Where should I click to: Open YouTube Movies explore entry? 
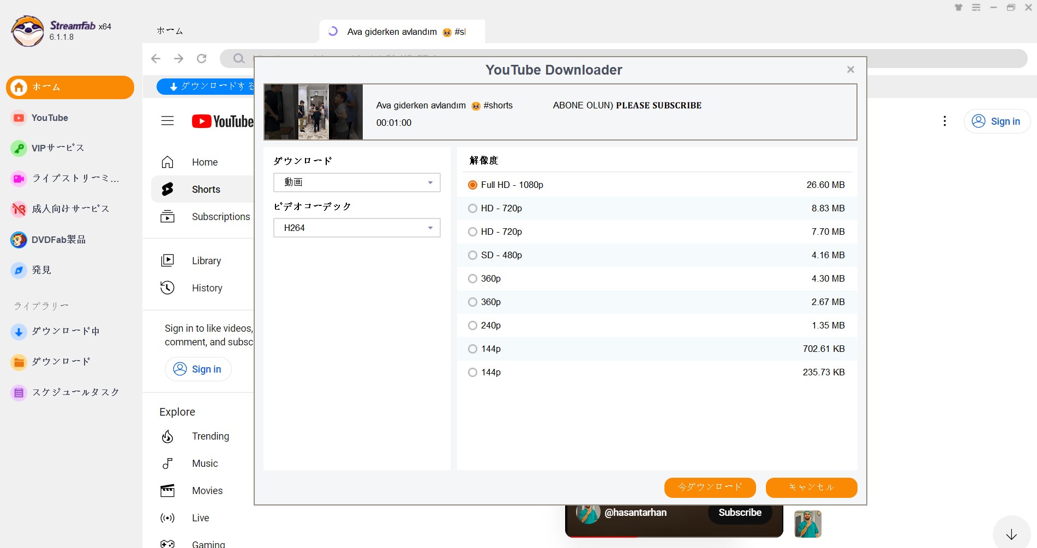pyautogui.click(x=202, y=491)
